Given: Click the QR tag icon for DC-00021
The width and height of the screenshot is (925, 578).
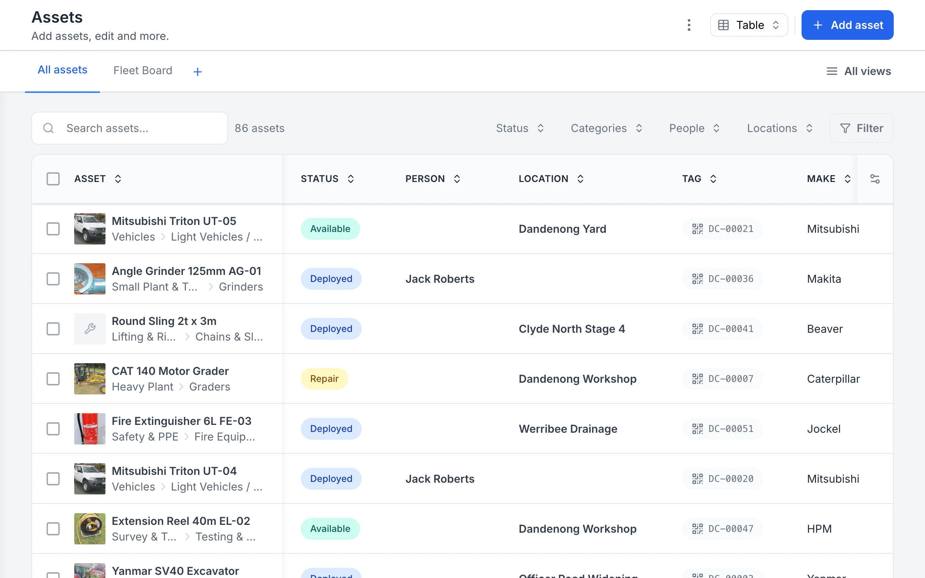Looking at the screenshot, I should pos(698,229).
